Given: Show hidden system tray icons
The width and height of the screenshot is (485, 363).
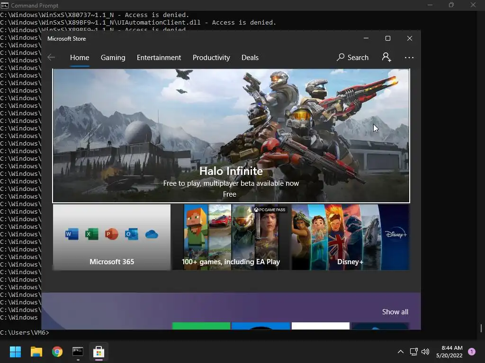Looking at the screenshot, I should [401, 352].
